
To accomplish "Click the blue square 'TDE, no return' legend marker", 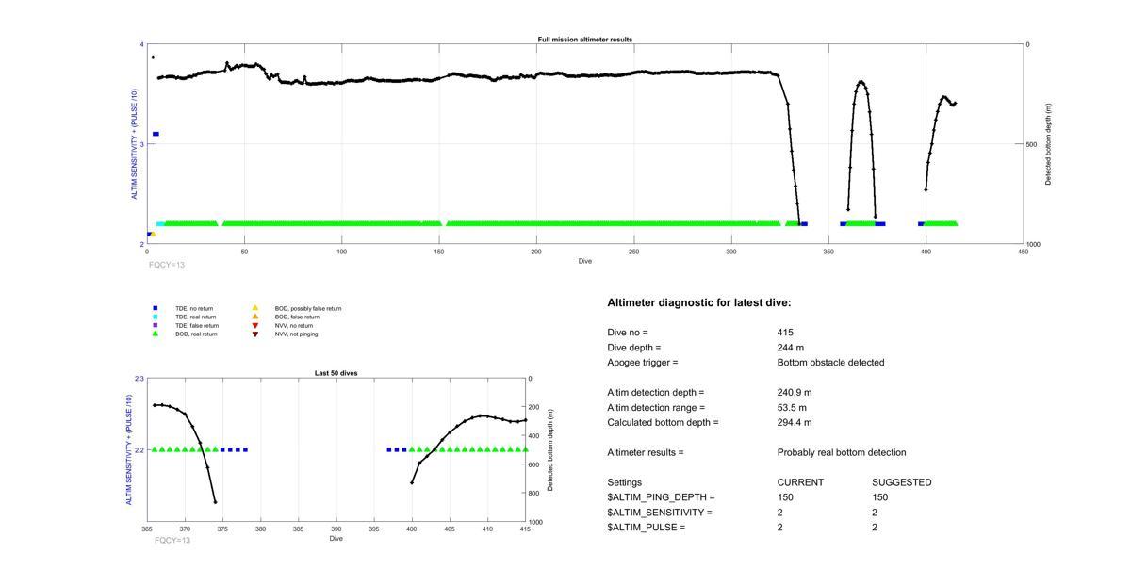I will coord(155,308).
